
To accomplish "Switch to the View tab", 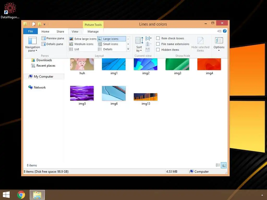I will click(x=75, y=32).
